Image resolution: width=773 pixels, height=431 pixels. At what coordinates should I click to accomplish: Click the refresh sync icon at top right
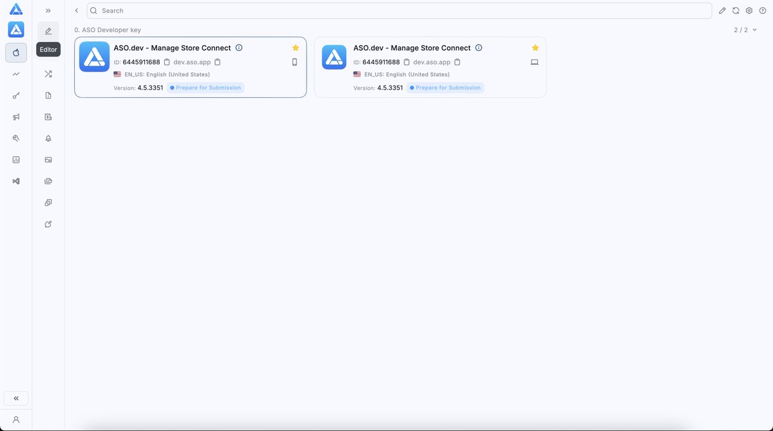pyautogui.click(x=736, y=11)
